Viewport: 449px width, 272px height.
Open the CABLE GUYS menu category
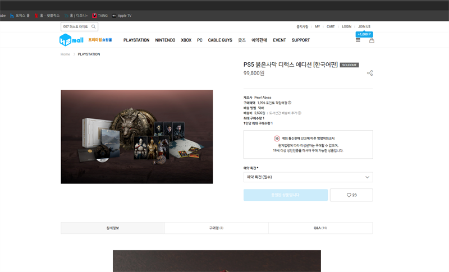220,40
